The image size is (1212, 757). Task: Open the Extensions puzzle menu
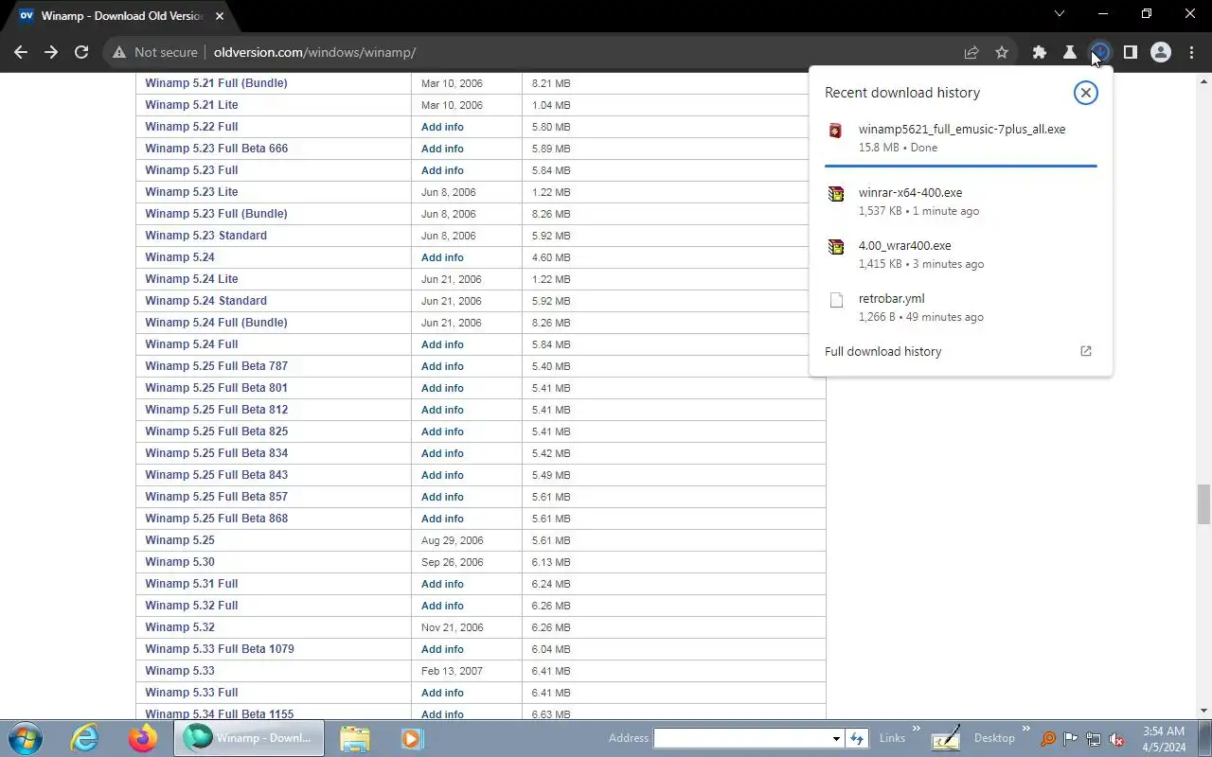(1040, 53)
